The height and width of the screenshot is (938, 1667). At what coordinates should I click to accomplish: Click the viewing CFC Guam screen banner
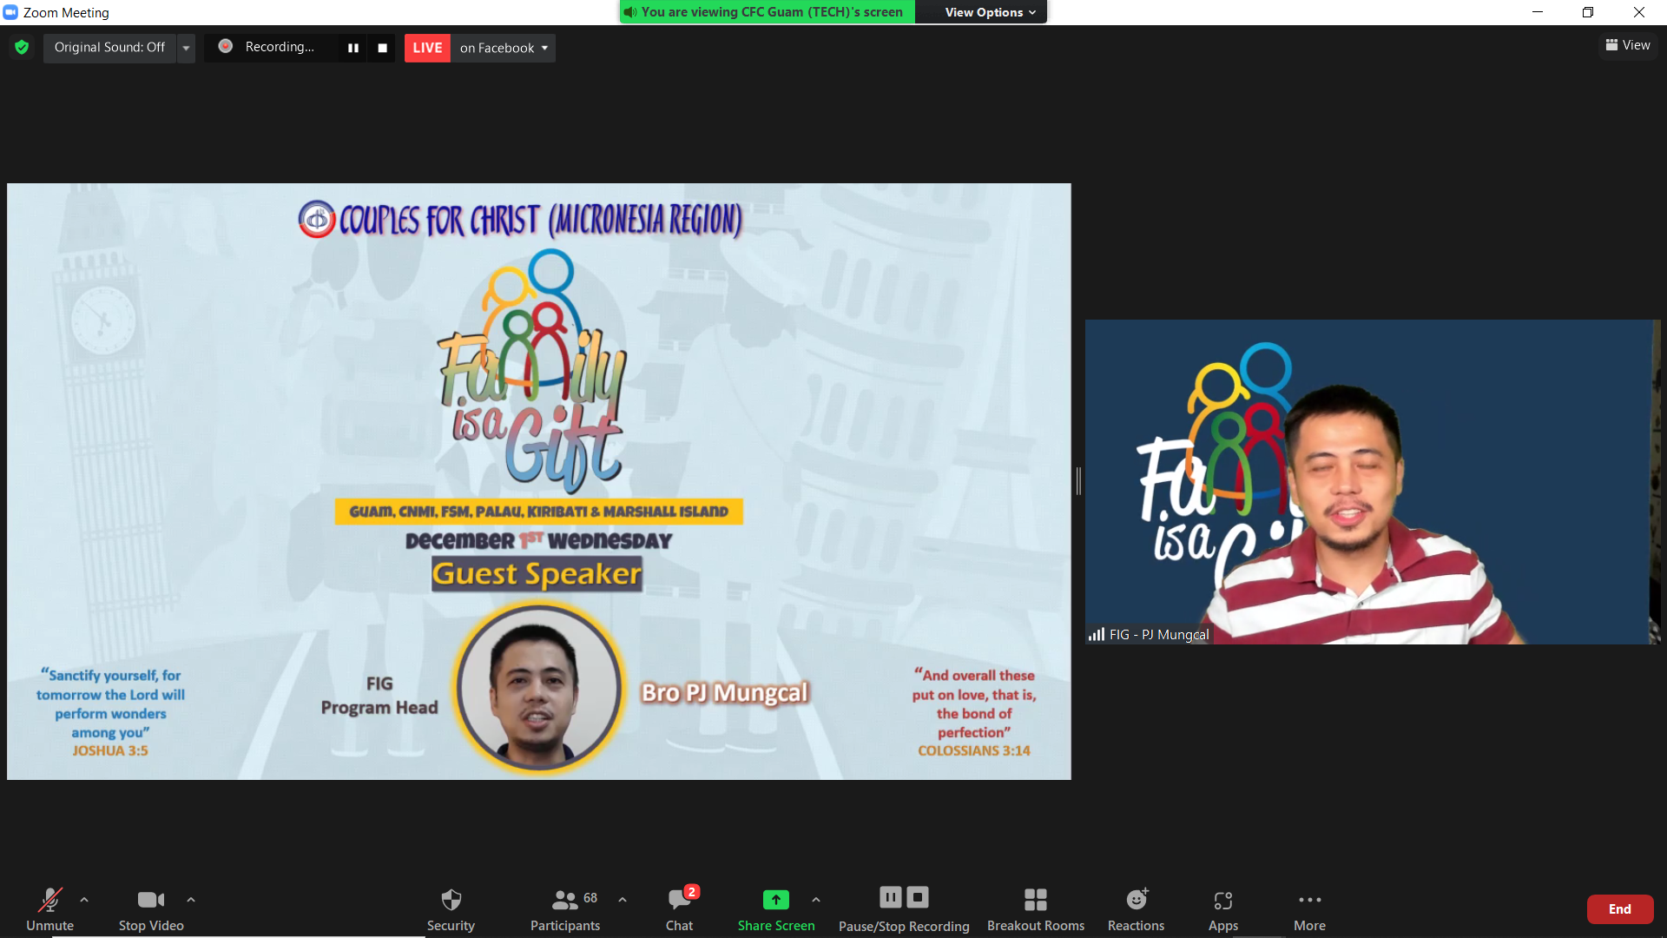[x=768, y=12]
